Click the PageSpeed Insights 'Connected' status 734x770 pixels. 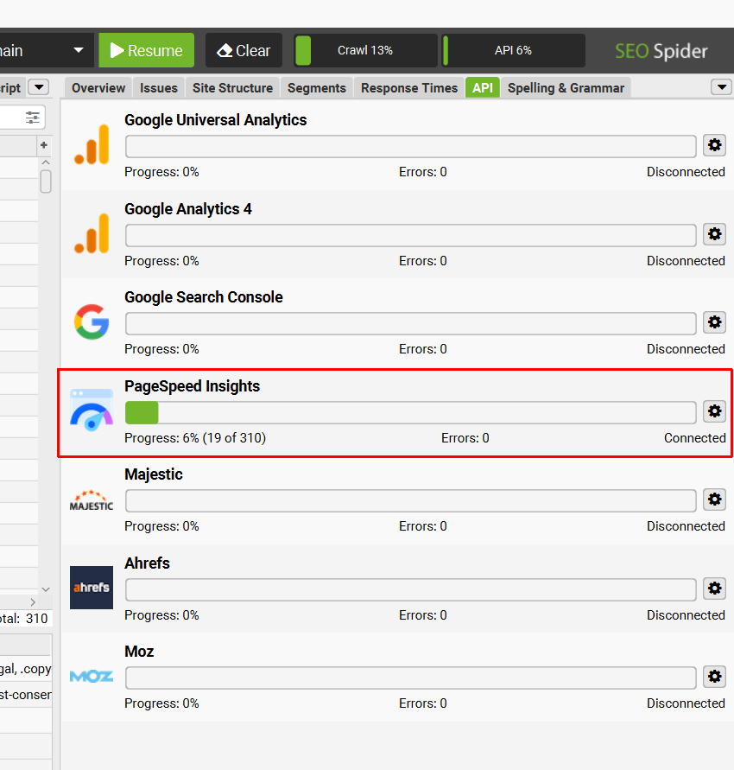[695, 437]
